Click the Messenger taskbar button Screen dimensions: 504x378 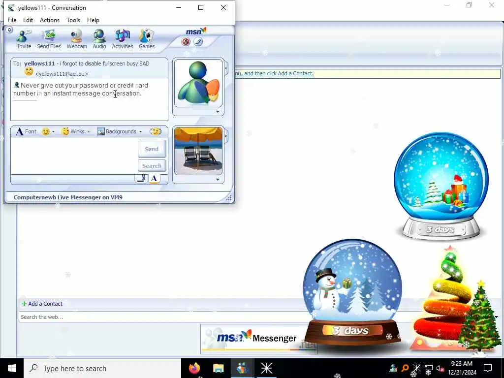[x=242, y=368]
